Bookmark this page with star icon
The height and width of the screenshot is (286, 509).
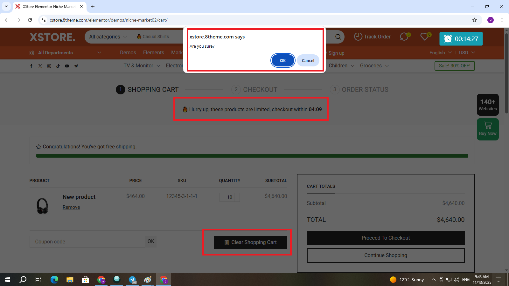[475, 20]
